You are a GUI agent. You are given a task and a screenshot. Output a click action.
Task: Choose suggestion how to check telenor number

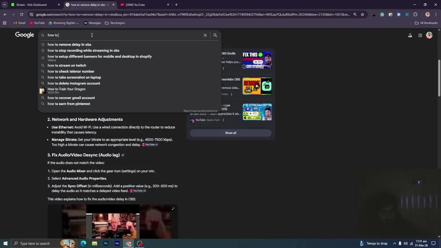[x=71, y=71]
